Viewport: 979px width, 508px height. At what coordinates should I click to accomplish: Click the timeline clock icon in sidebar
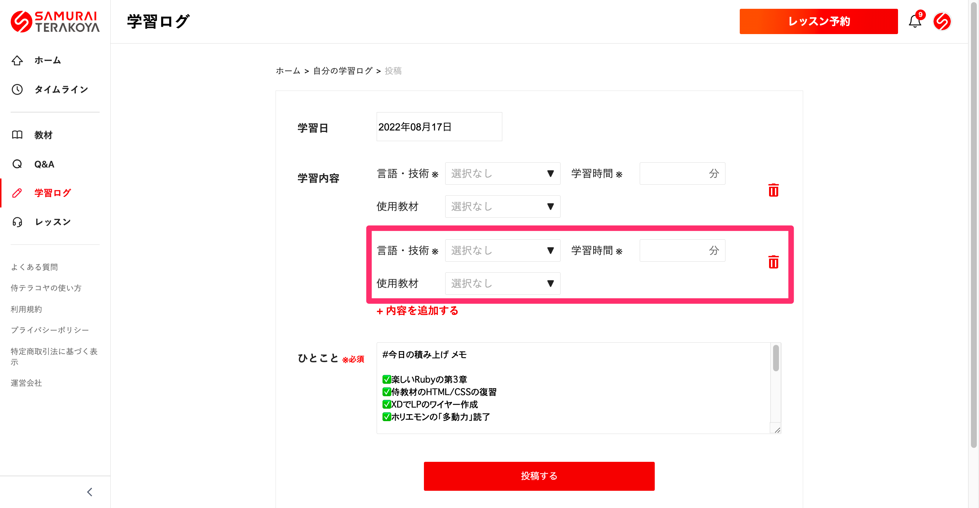[17, 89]
